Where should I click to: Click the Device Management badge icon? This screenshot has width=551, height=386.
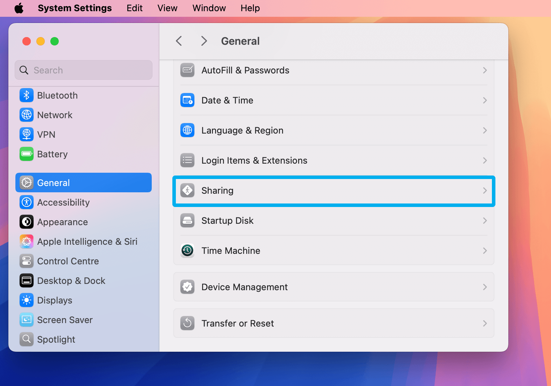tap(187, 287)
